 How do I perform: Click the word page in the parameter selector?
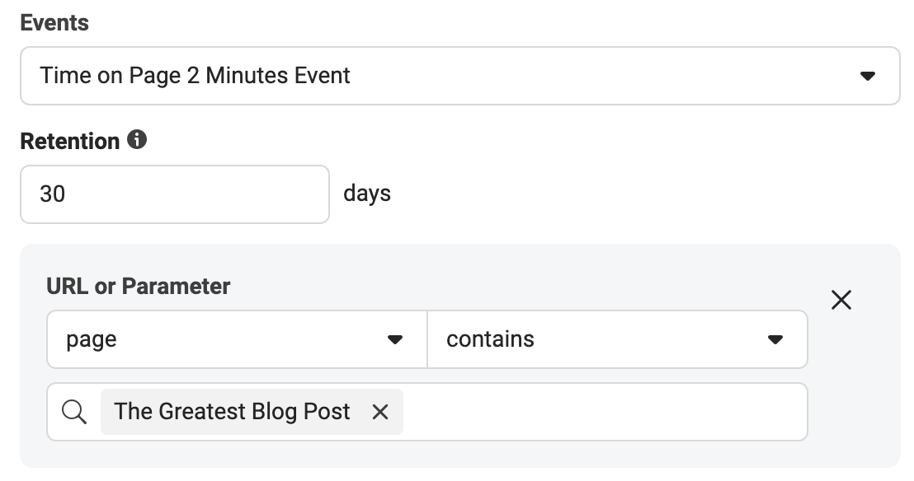click(92, 340)
